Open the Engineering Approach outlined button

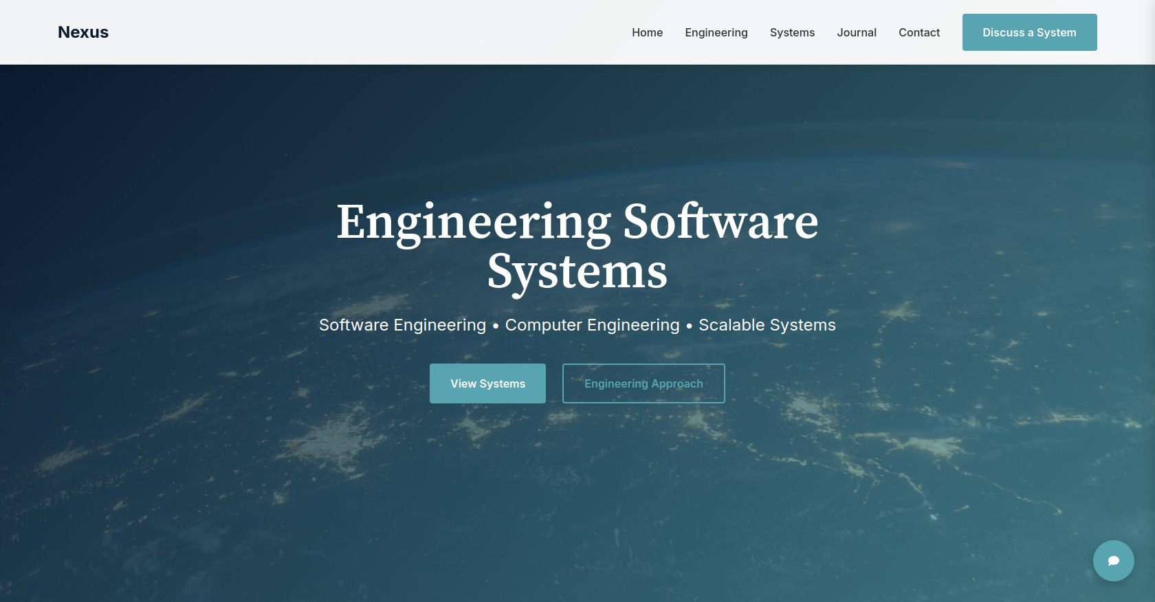coord(643,383)
